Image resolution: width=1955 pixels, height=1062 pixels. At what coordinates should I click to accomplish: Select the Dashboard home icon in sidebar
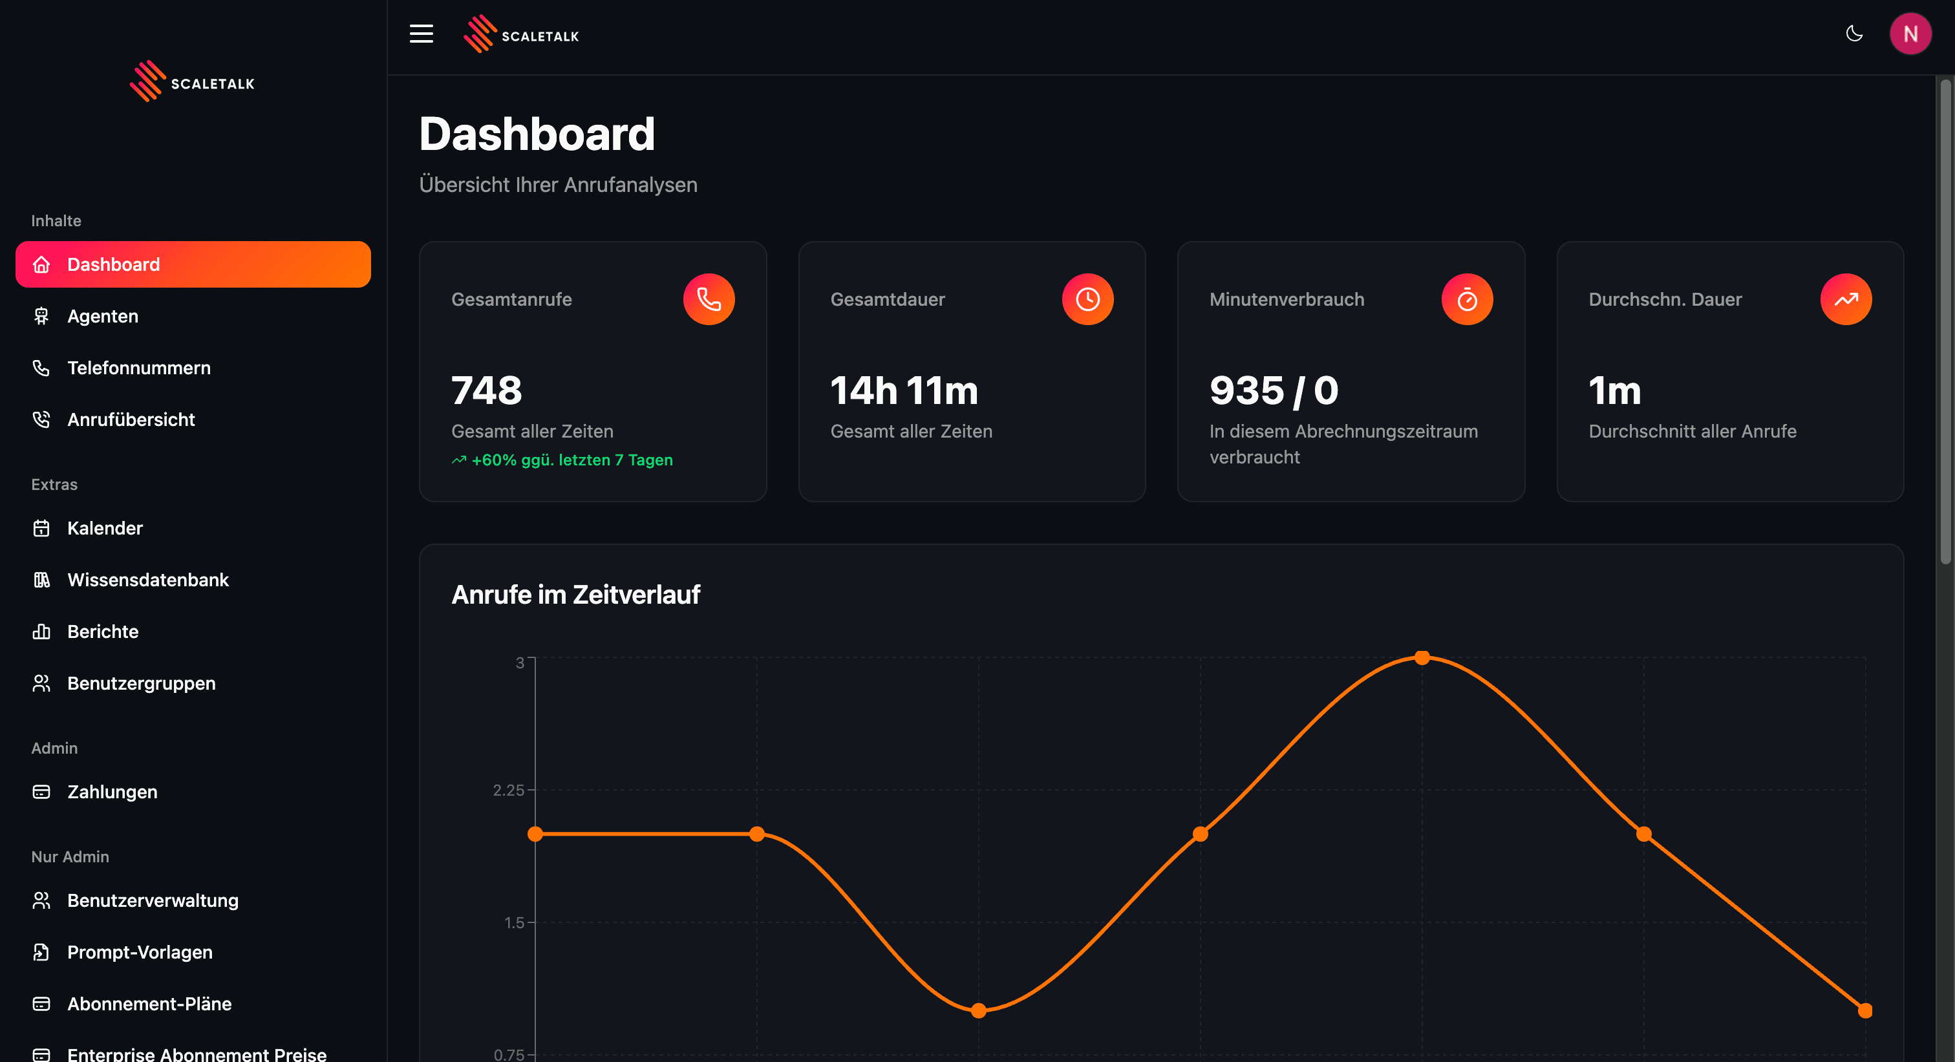pos(42,264)
